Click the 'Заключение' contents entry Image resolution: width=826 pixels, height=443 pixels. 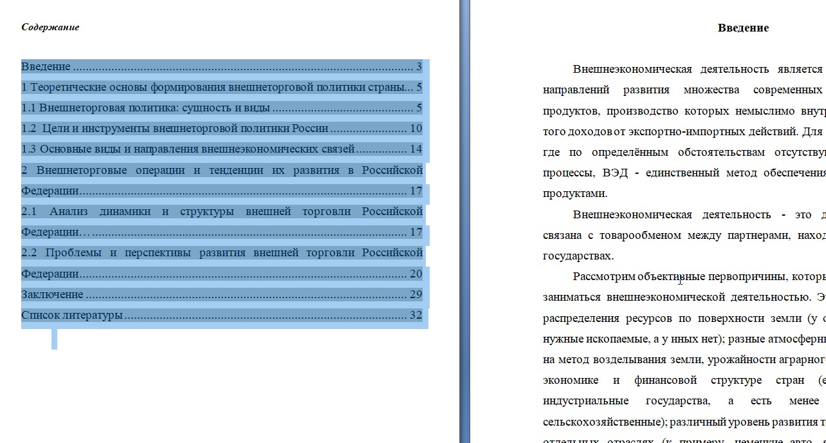[x=222, y=294]
